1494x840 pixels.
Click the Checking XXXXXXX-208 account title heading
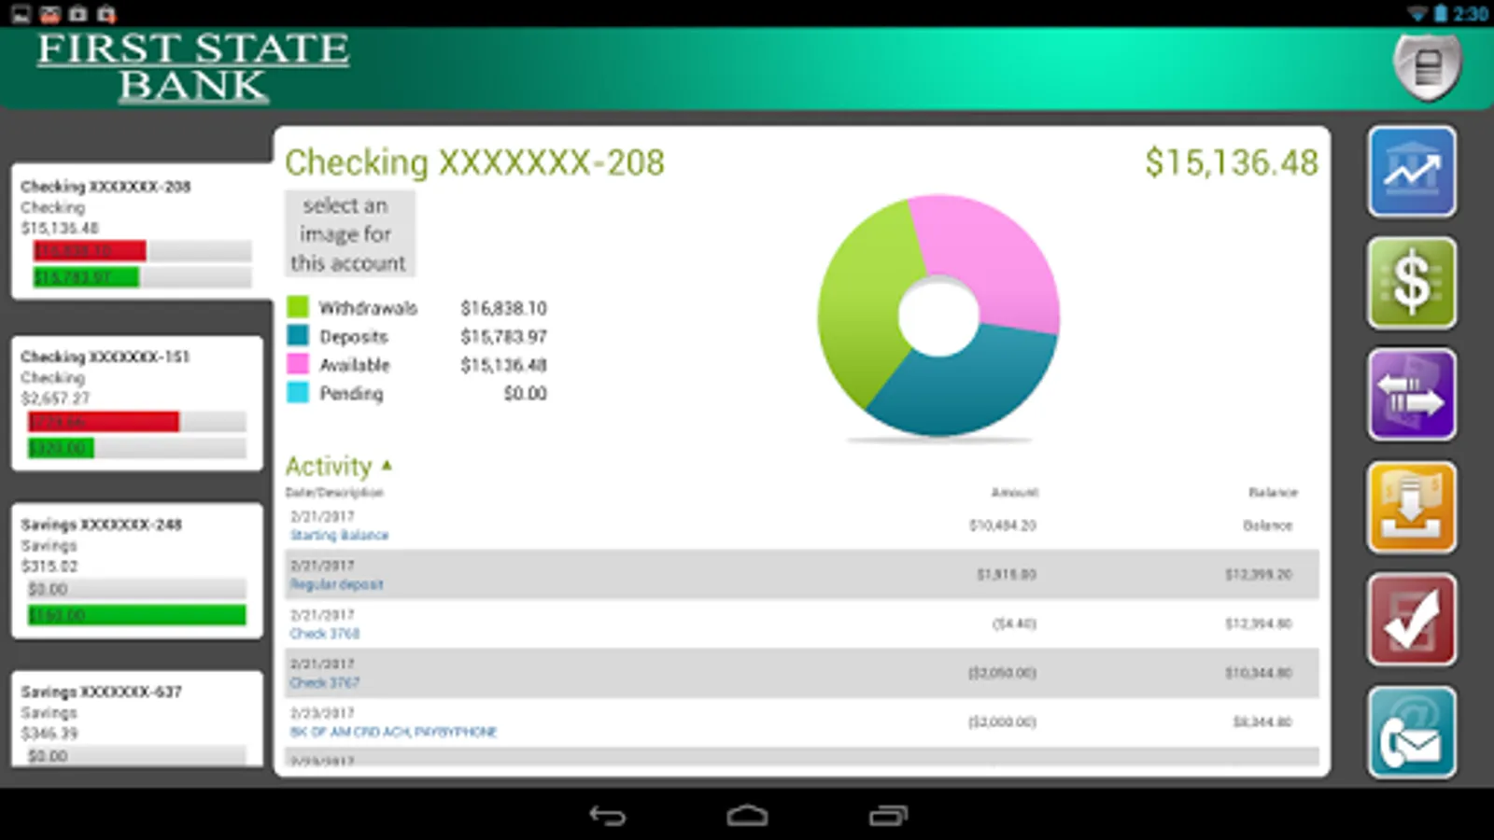point(474,162)
